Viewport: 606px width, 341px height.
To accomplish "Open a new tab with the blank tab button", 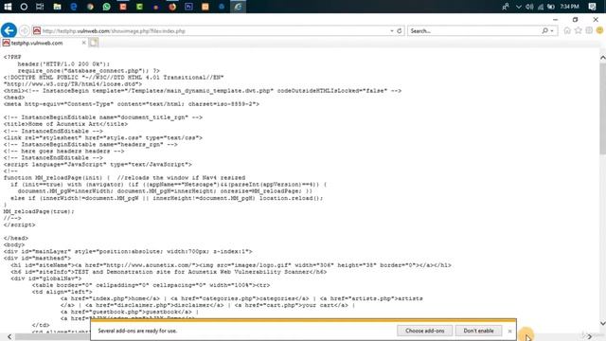I will click(x=94, y=43).
